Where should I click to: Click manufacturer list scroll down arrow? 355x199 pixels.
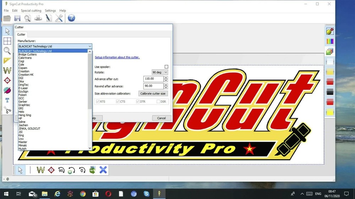pos(90,148)
